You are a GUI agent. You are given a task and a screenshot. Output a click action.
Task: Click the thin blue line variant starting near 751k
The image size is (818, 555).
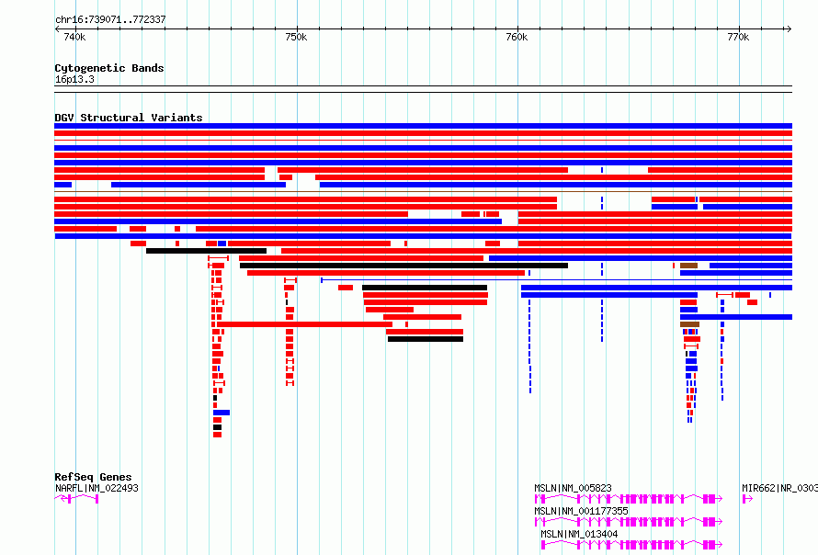pos(556,280)
